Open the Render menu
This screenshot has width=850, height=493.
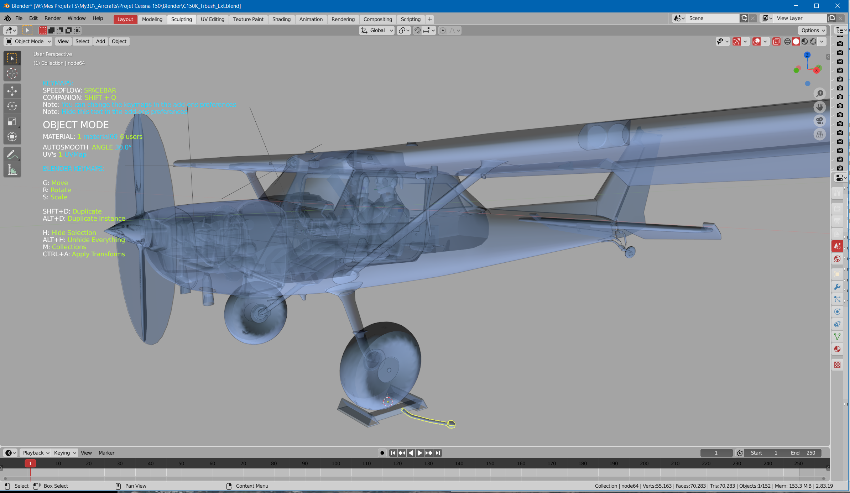point(53,19)
